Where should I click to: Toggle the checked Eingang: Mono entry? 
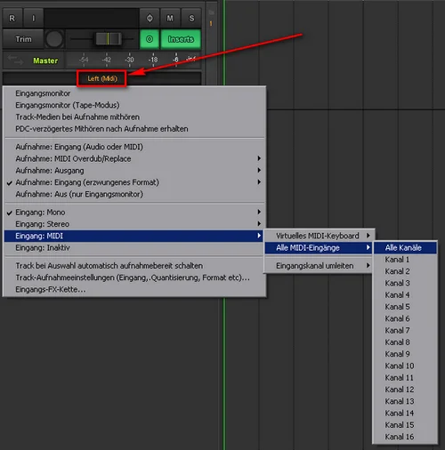pyautogui.click(x=134, y=213)
